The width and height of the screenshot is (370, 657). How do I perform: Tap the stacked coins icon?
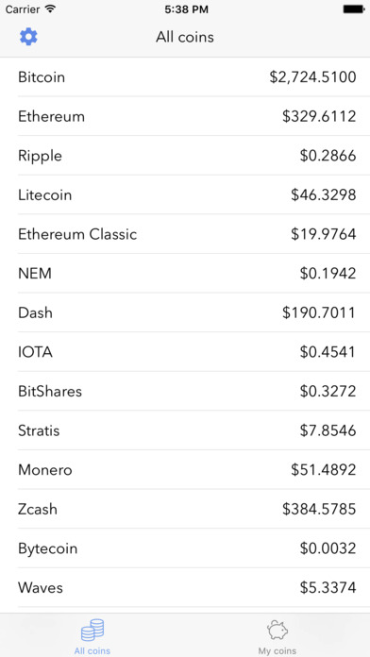pos(92,630)
